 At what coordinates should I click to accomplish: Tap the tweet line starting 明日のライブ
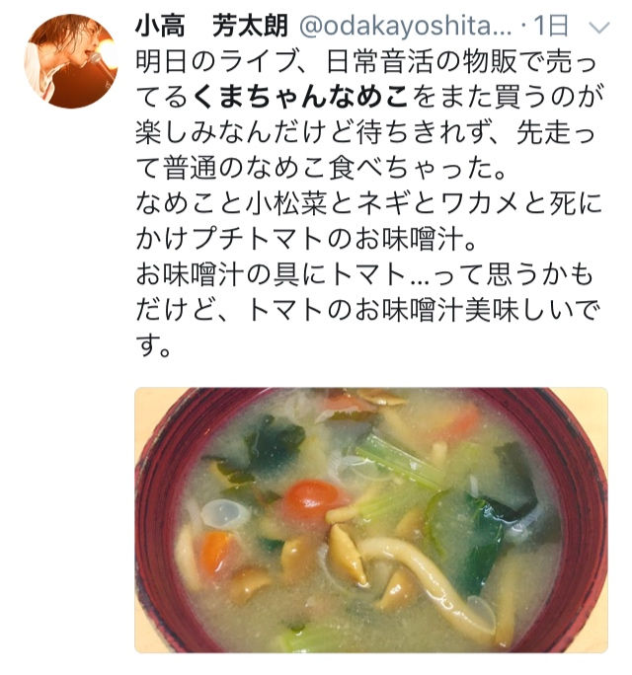tap(366, 61)
